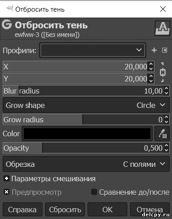The image size is (172, 219).
Task: Click the G logo icon next to heading
Action: (7, 24)
